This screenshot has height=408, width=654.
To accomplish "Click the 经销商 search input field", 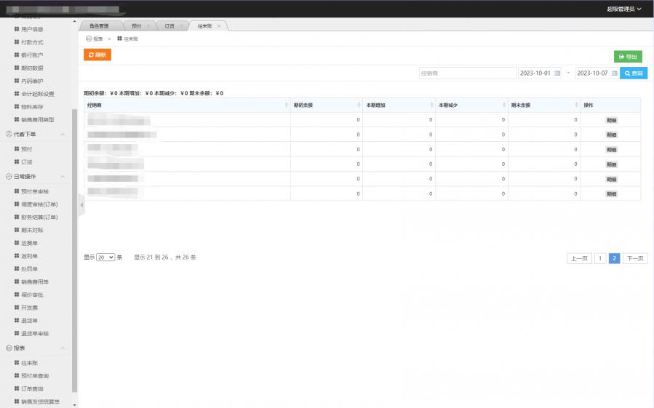I will tap(467, 73).
